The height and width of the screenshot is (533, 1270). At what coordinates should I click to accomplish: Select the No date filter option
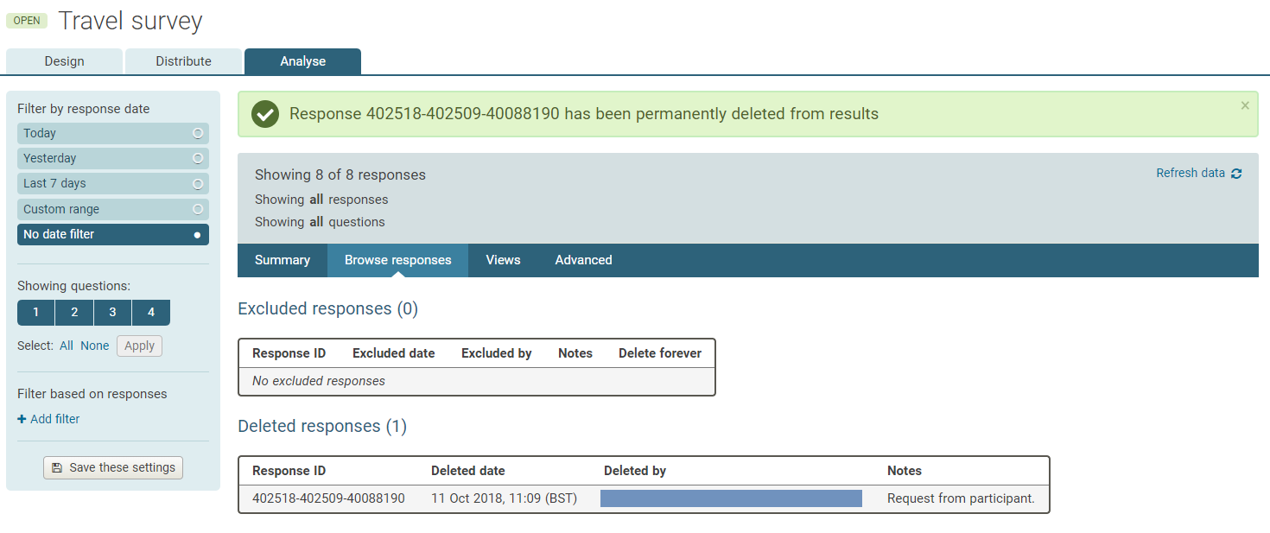pos(112,234)
